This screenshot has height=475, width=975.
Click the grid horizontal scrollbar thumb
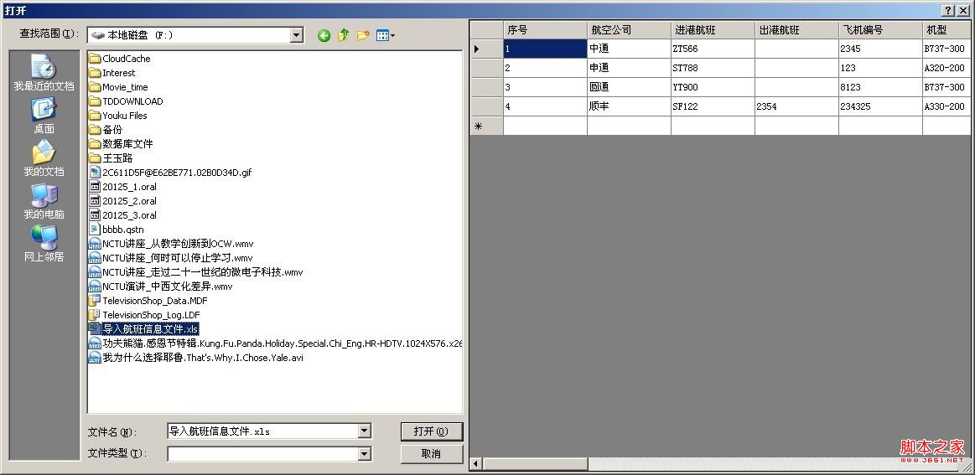(x=535, y=464)
